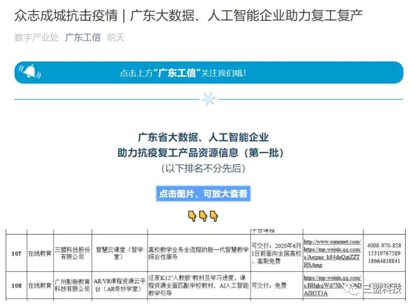Screen dimensions: 415x307
Task: Click row number 107 in the table
Action: [16, 253]
